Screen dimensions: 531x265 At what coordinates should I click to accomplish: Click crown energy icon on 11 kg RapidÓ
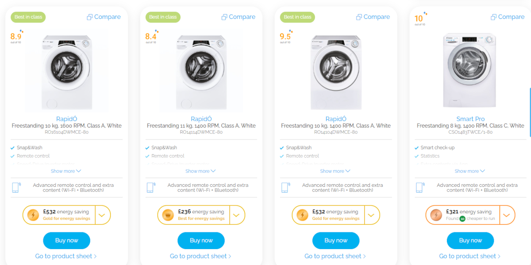point(168,215)
